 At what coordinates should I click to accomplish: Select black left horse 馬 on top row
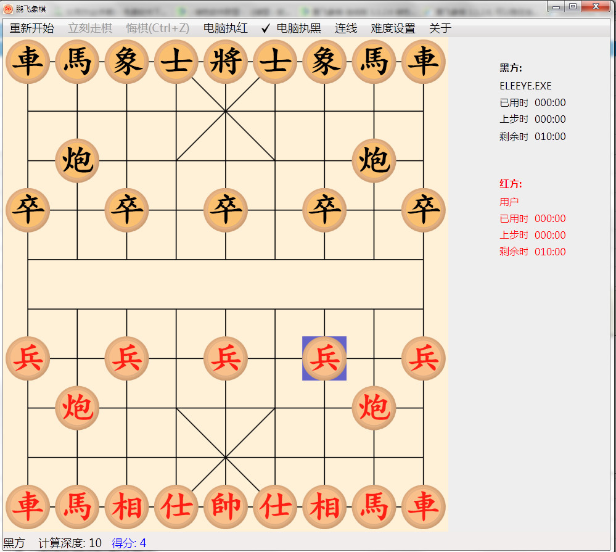click(x=77, y=61)
